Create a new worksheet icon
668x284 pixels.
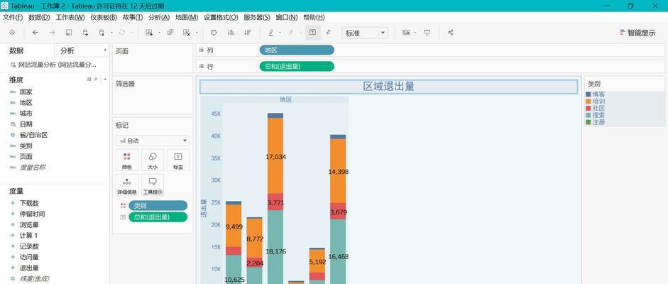[149, 33]
